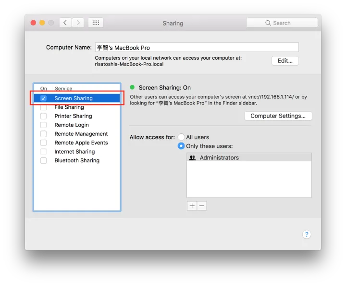
Task: Click the Internet Sharing checkbox
Action: click(43, 152)
